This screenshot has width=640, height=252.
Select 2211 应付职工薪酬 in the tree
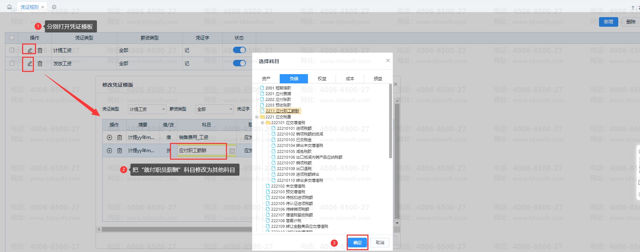(x=282, y=111)
